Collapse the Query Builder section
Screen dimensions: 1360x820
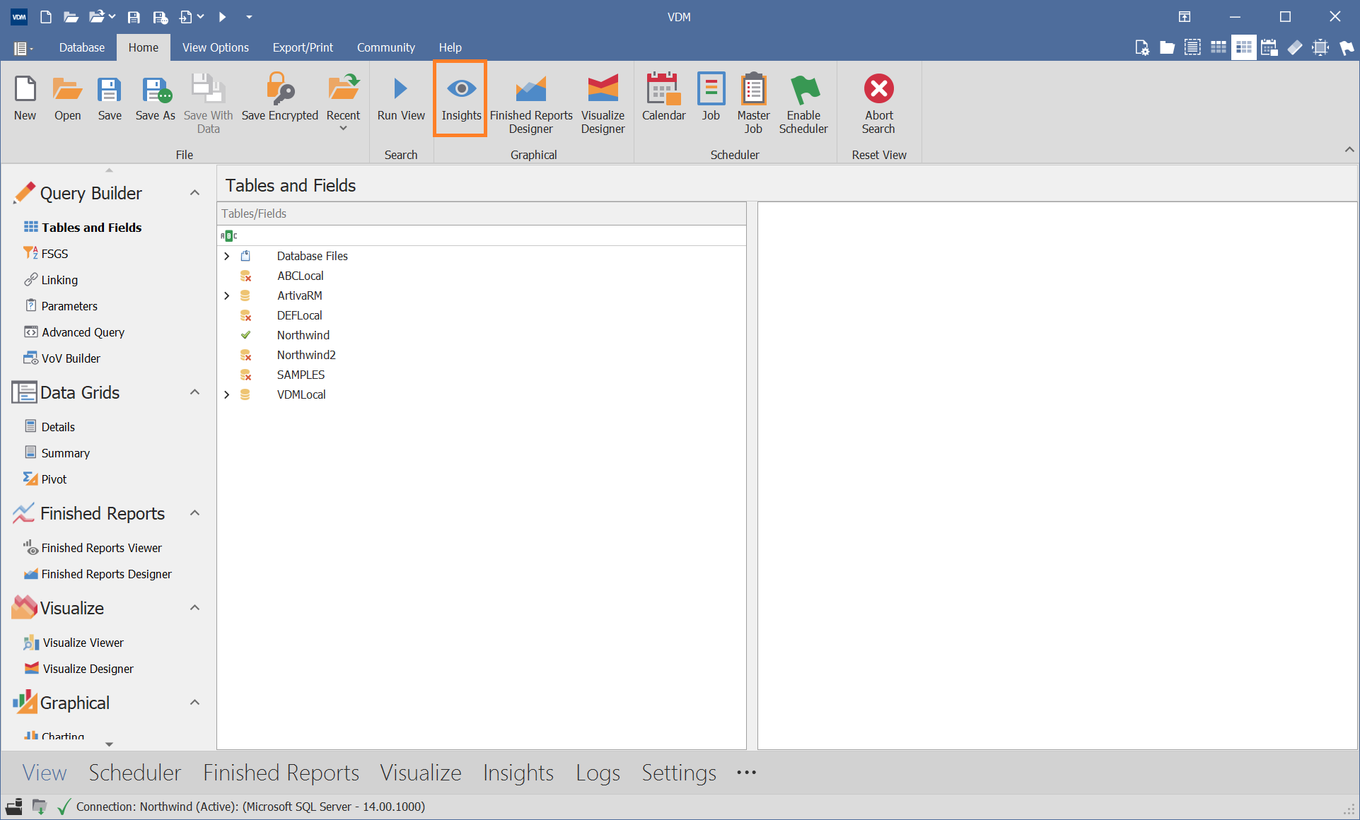point(195,193)
